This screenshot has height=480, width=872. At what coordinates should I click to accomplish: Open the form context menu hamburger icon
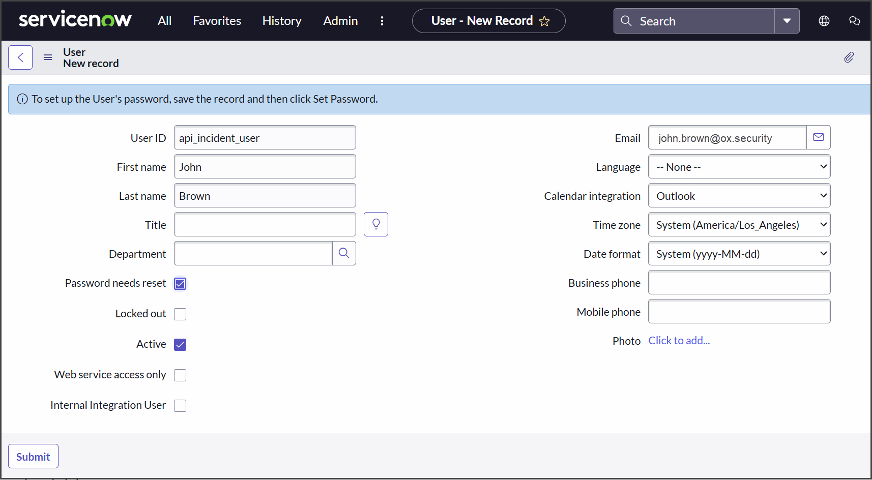[x=48, y=57]
